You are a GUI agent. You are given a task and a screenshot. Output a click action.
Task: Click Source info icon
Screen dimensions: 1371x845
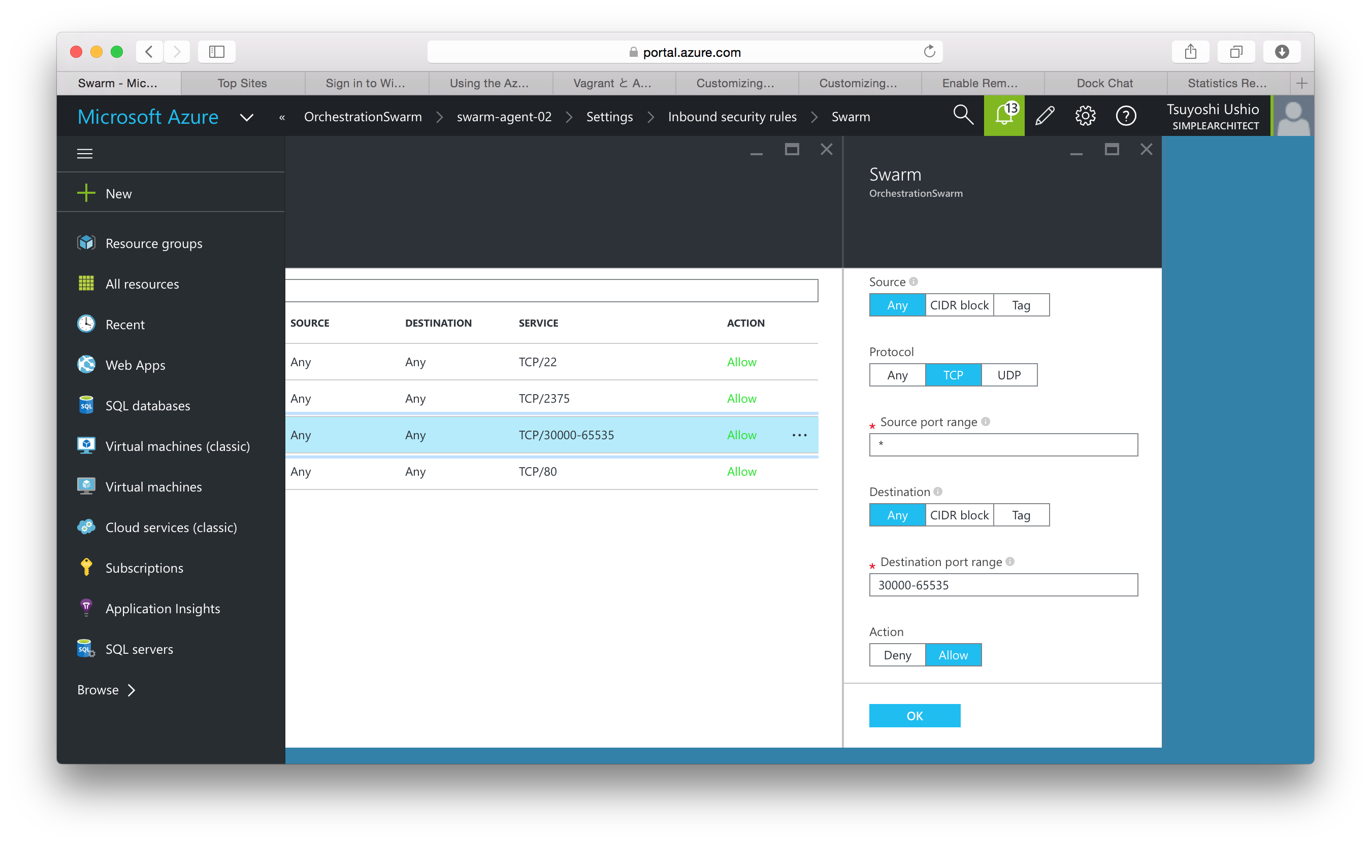913,281
